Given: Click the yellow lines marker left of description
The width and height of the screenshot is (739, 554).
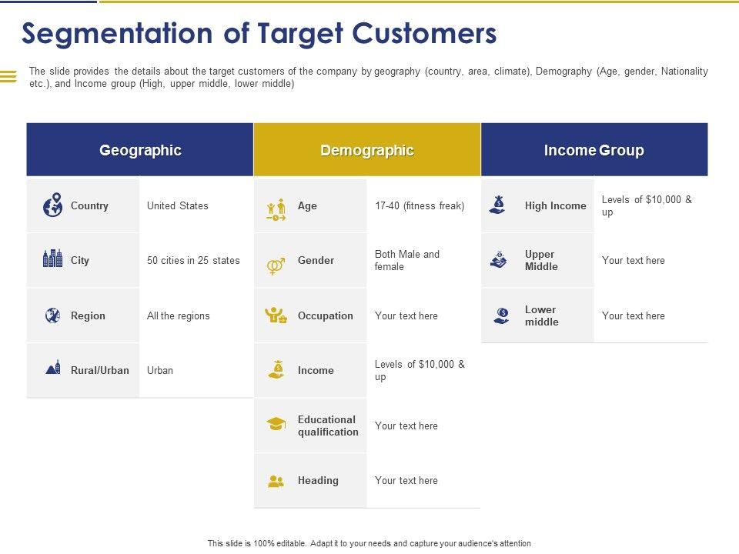Looking at the screenshot, I should (8, 76).
